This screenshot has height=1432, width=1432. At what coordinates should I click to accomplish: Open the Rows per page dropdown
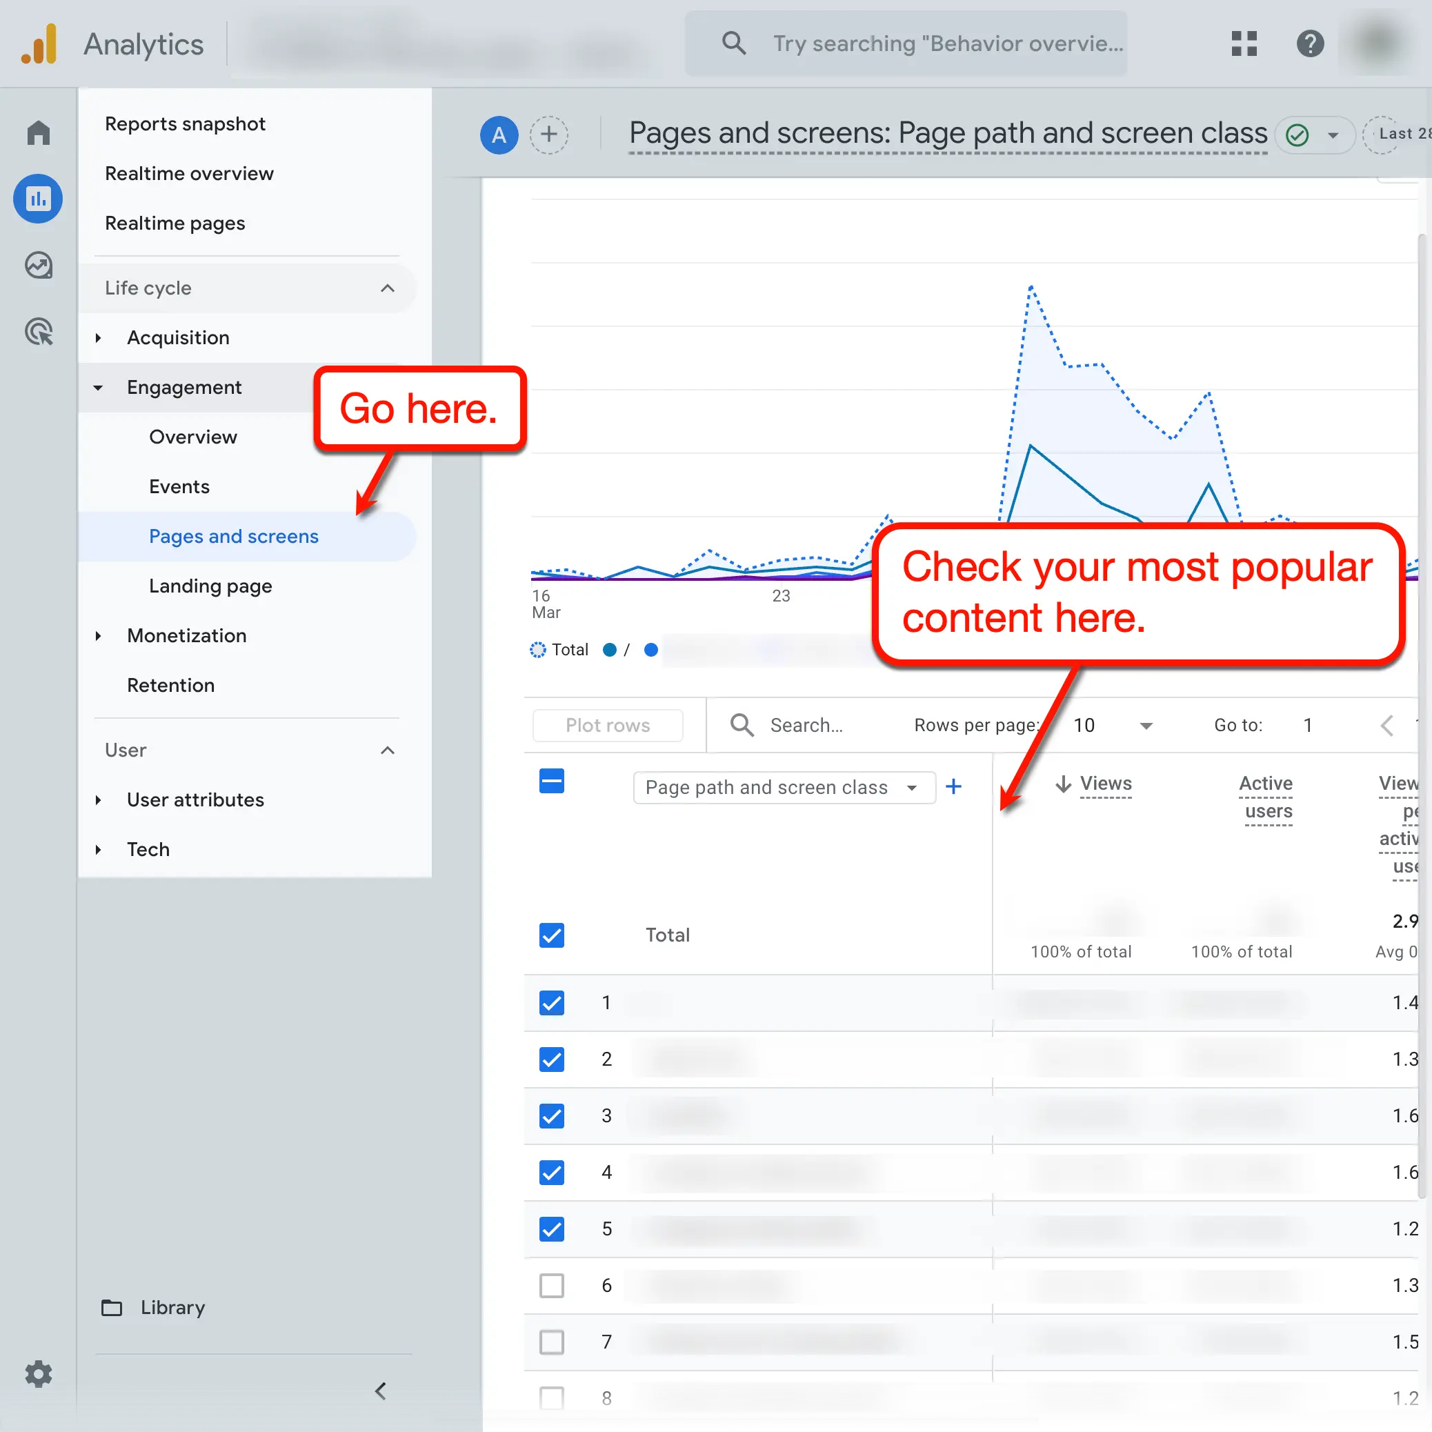[x=1111, y=725]
